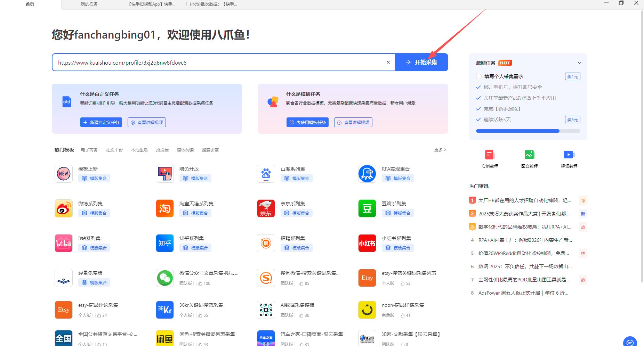Open the Sogou 搜狗微信 template icon
This screenshot has width=644, height=346.
pyautogui.click(x=266, y=278)
